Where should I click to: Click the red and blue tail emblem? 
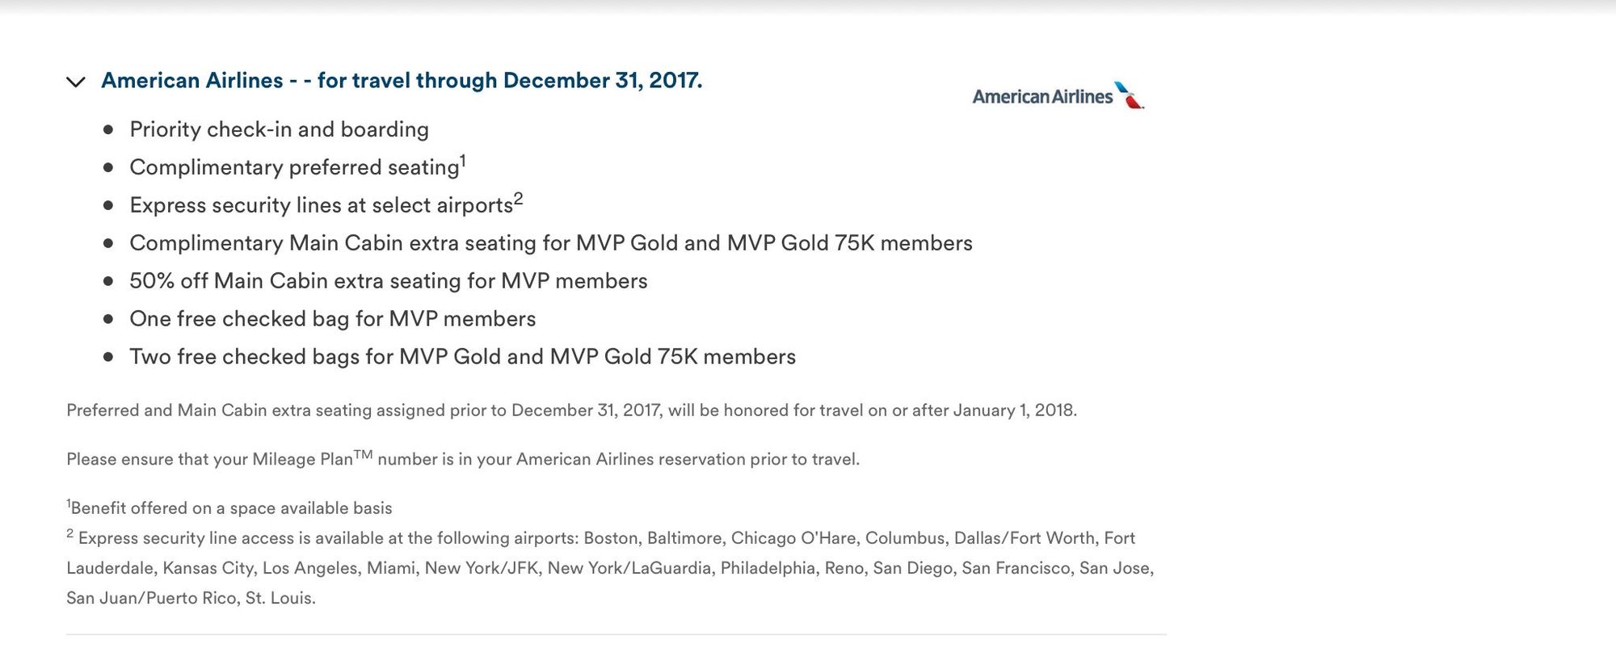1130,95
